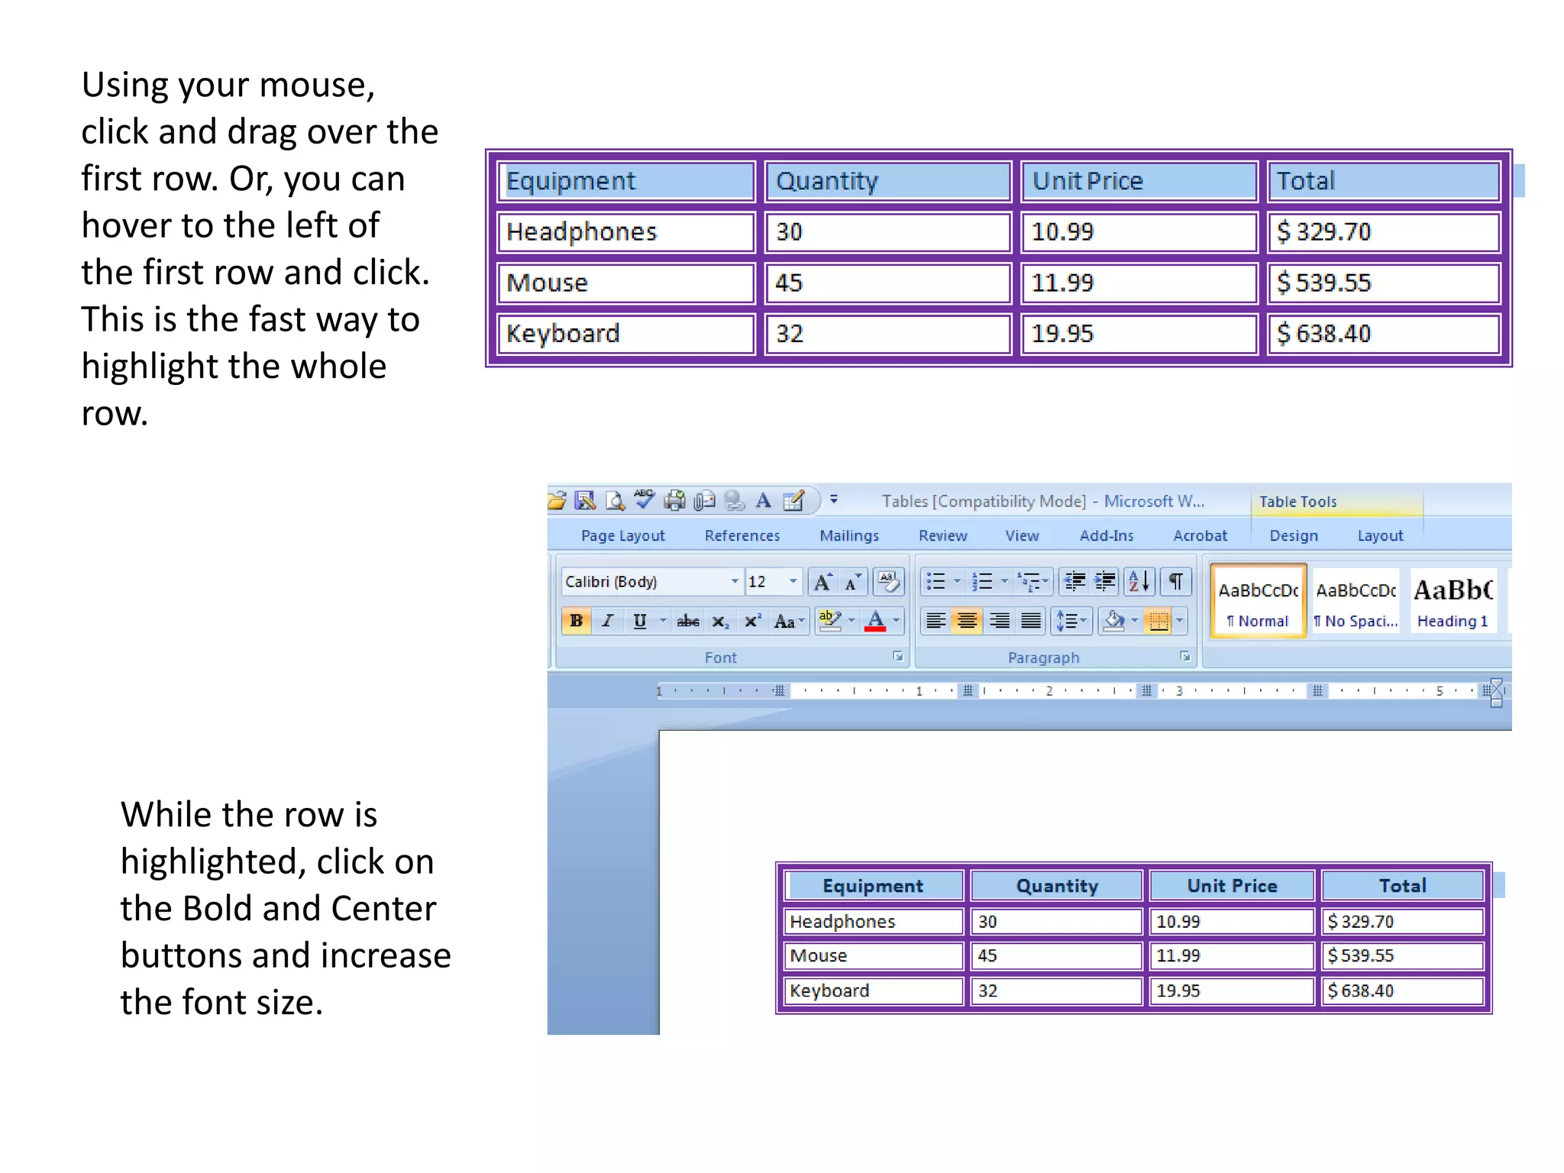Open the Acrobat tab
The width and height of the screenshot is (1564, 1173).
[1200, 535]
